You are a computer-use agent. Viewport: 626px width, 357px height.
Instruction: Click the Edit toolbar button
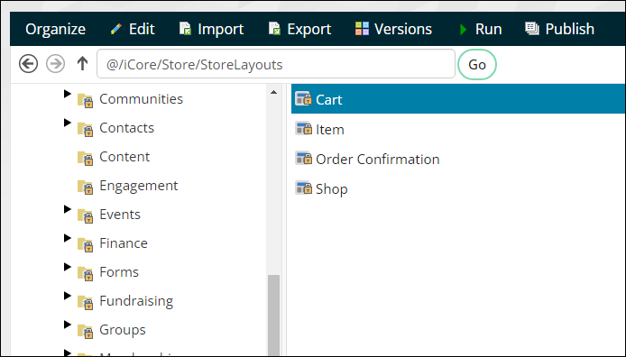133,29
